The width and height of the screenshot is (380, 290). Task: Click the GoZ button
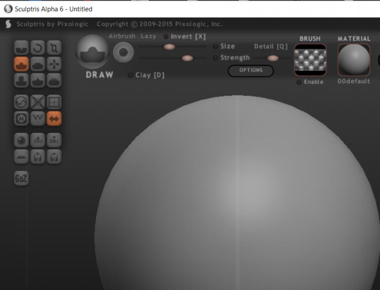21,178
